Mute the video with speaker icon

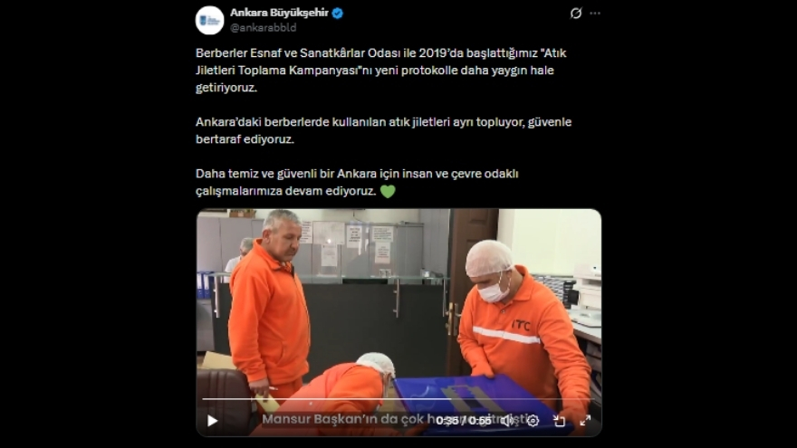tap(507, 421)
